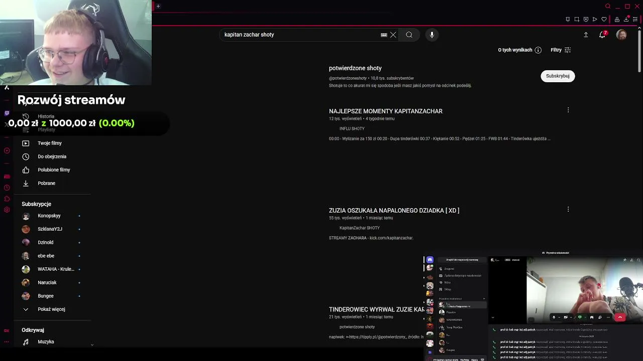Open the browser easy setup sliders icon
The width and height of the screenshot is (643, 361).
635,19
